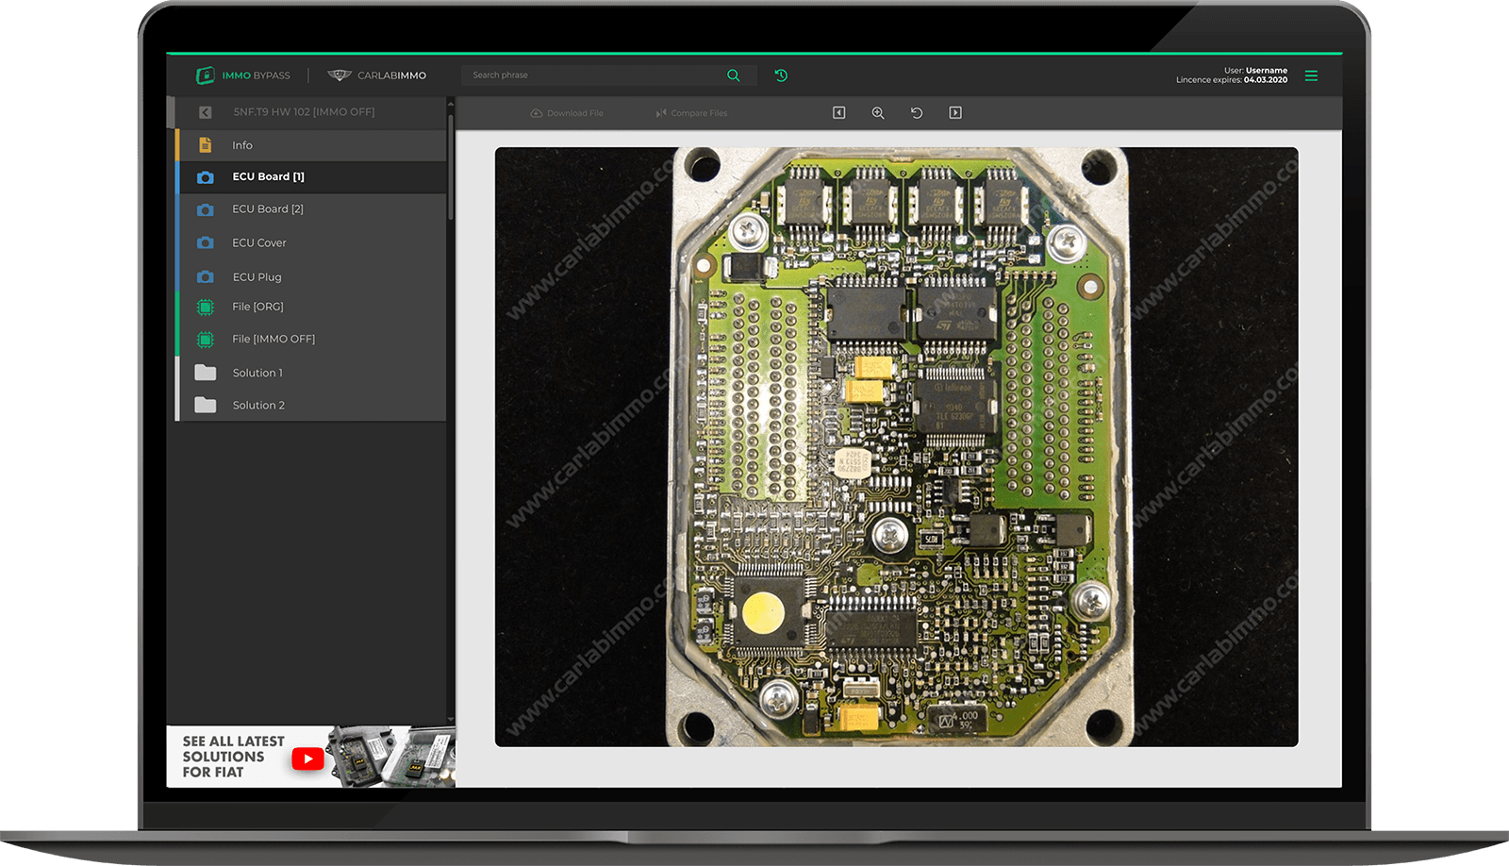Open the latest solutions for Fiat banner
This screenshot has height=866, width=1509.
coord(311,757)
